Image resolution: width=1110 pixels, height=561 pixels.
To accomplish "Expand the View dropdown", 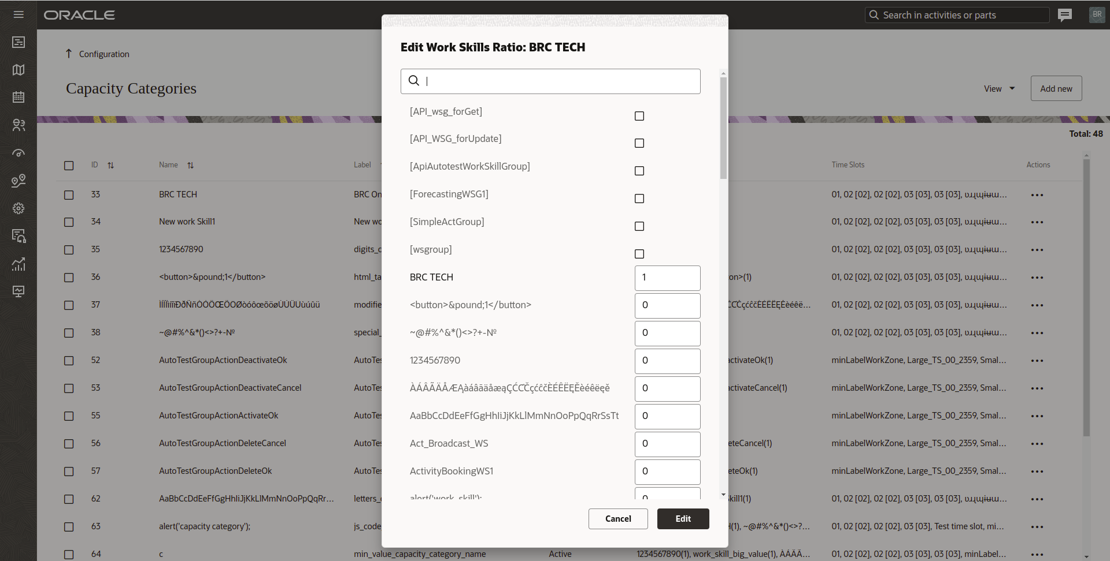I will pyautogui.click(x=1000, y=89).
